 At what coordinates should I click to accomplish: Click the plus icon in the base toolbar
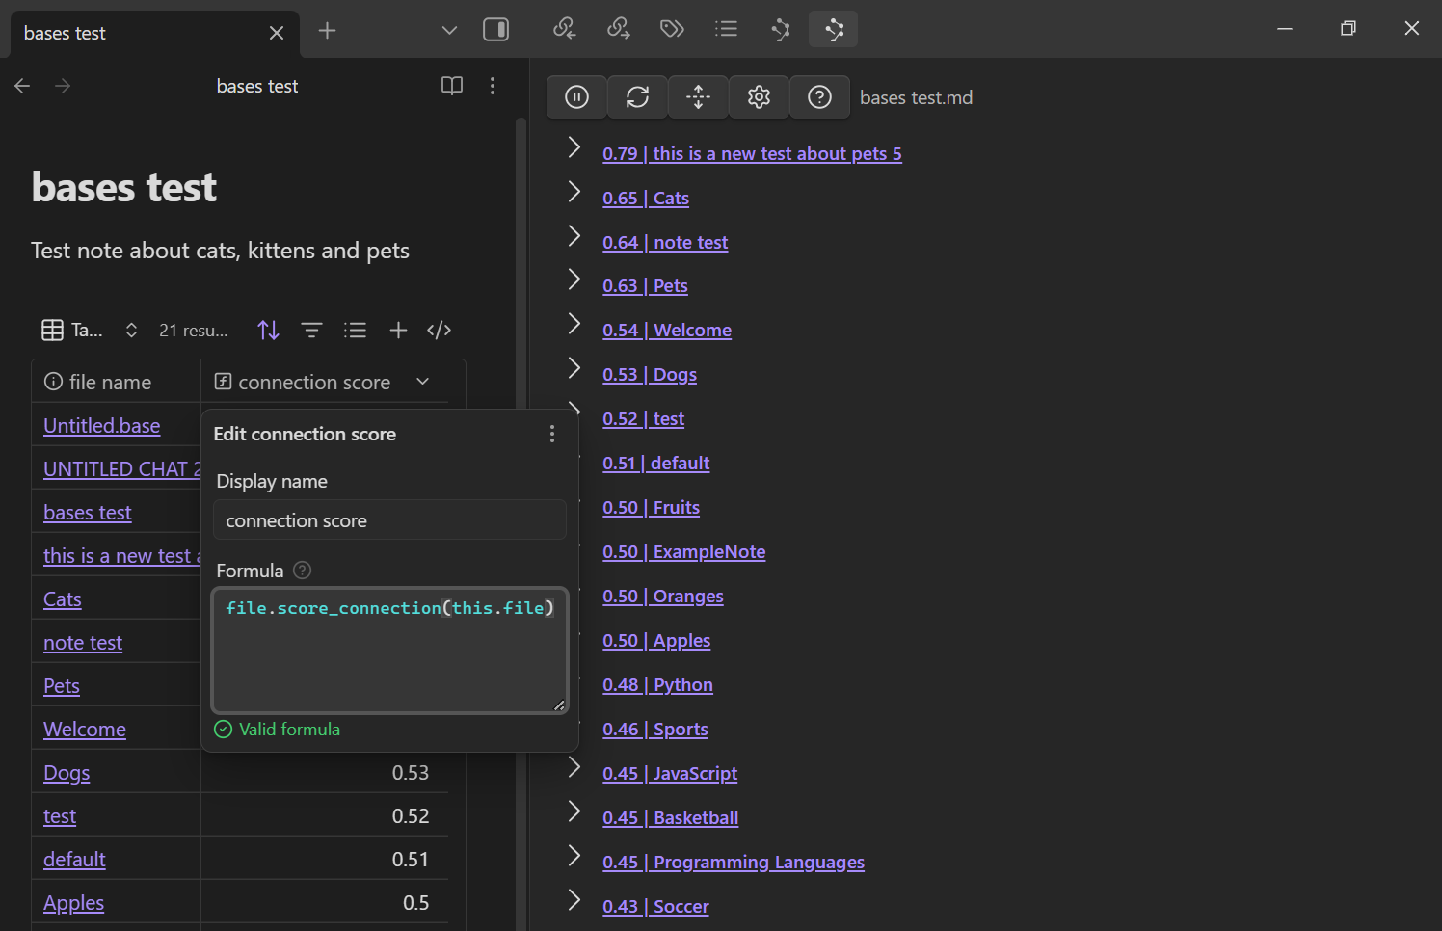point(398,331)
